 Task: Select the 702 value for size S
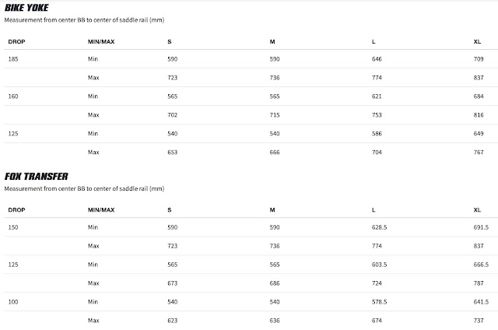[173, 115]
